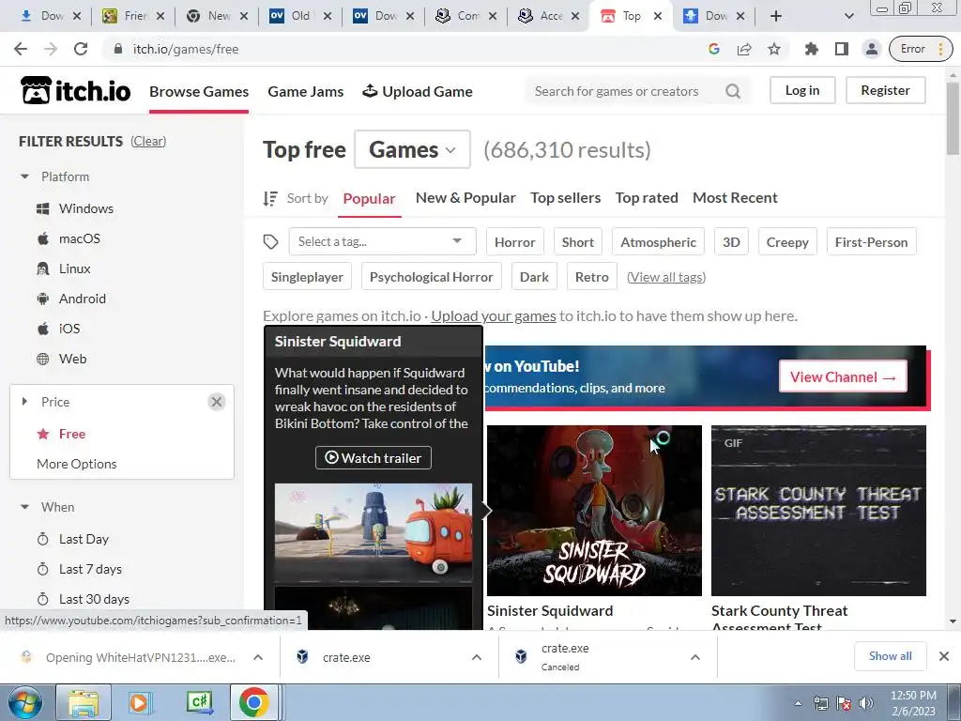The height and width of the screenshot is (721, 961).
Task: Click the volume icon in system tray
Action: point(866,703)
